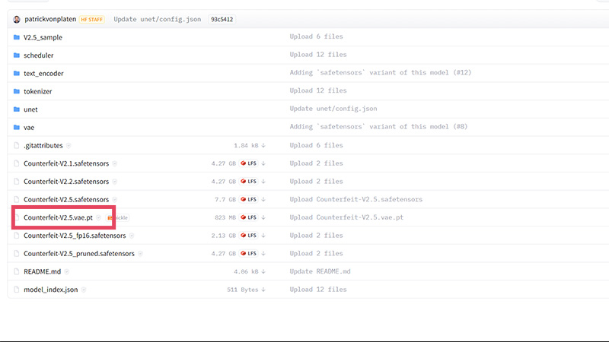
Task: Open the text_encoder folder
Action: [x=43, y=73]
